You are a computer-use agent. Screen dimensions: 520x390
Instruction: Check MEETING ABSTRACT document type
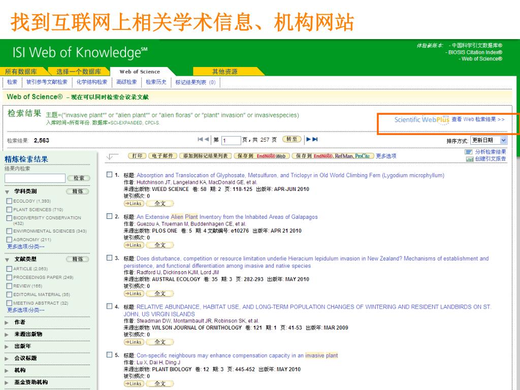9,303
